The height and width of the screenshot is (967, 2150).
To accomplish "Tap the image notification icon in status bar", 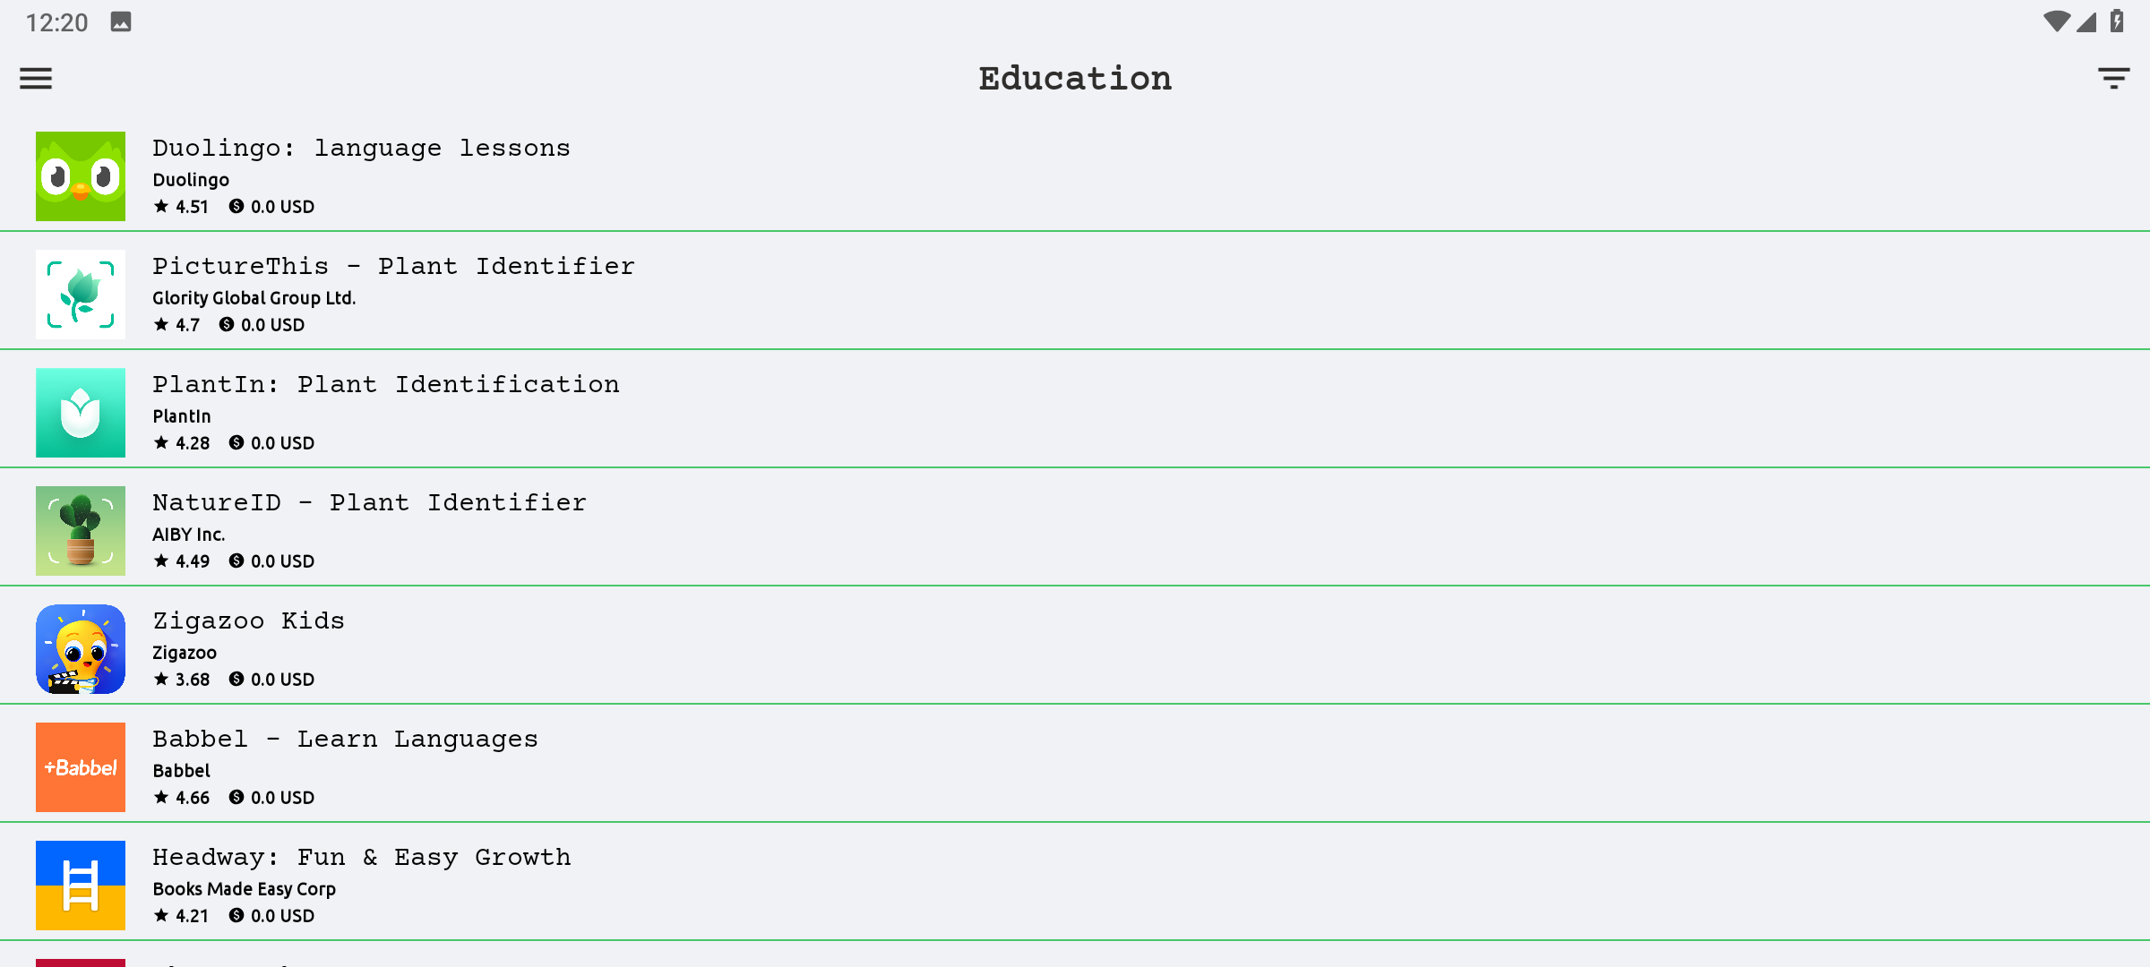I will 121,21.
